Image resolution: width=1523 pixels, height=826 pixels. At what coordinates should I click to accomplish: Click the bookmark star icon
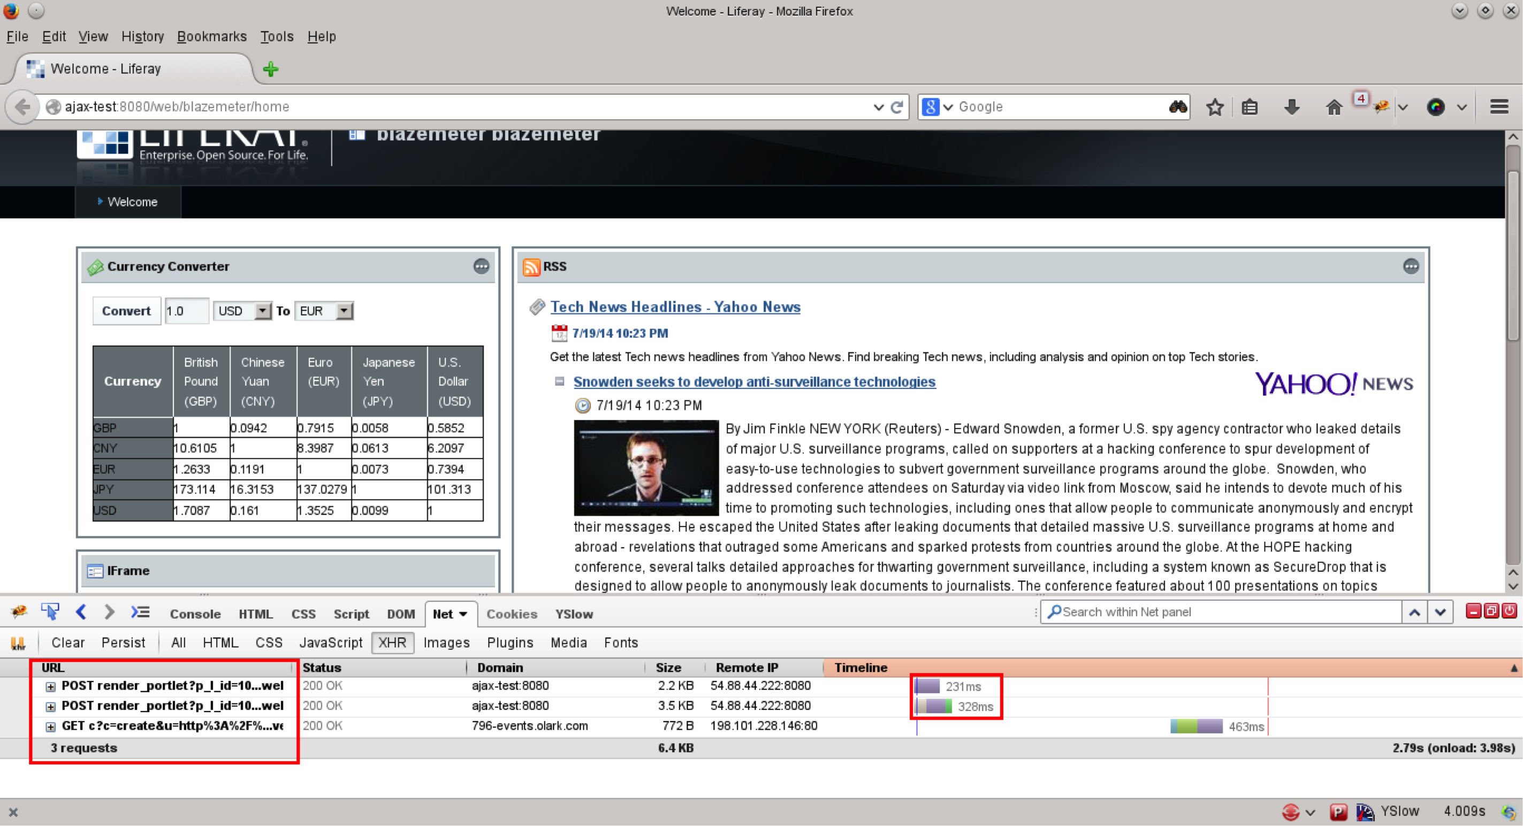1214,107
